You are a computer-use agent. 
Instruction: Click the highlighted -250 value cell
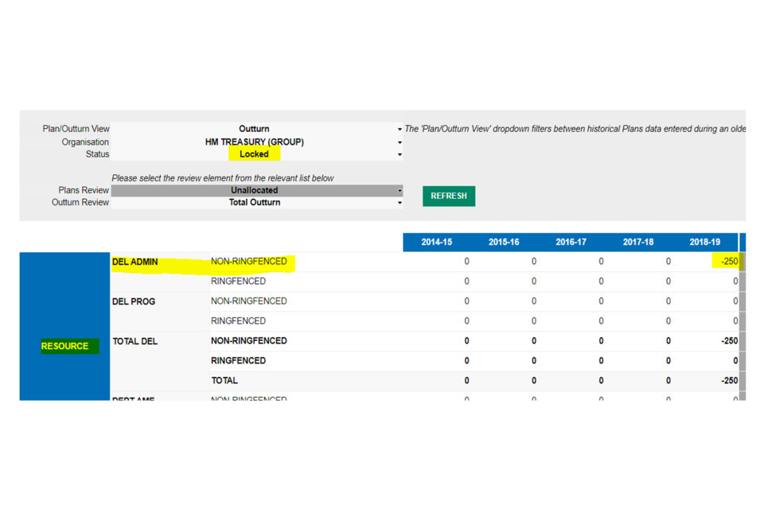pyautogui.click(x=728, y=262)
